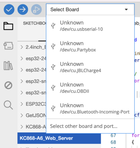Choose port /dev/cu.JBLCharge4
The width and height of the screenshot is (140, 148).
(90, 67)
